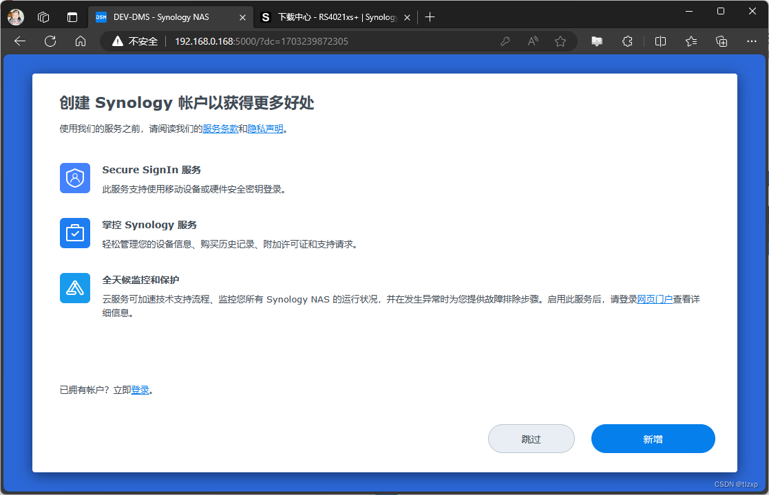The image size is (769, 495).
Task: Switch to the DEV-DMS Synology NAS tab
Action: pyautogui.click(x=171, y=17)
